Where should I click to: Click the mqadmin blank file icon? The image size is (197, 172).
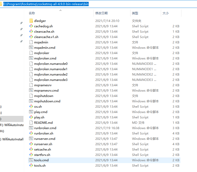click(31, 42)
